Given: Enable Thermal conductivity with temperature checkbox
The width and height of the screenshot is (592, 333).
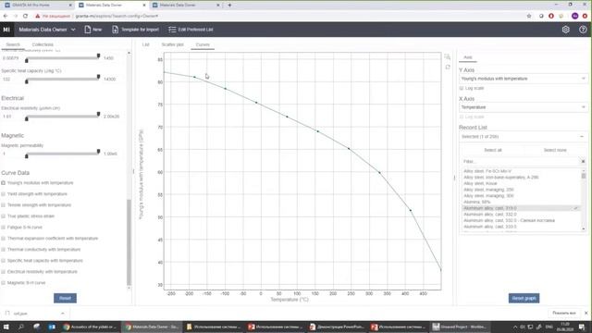Looking at the screenshot, I should click(4, 250).
